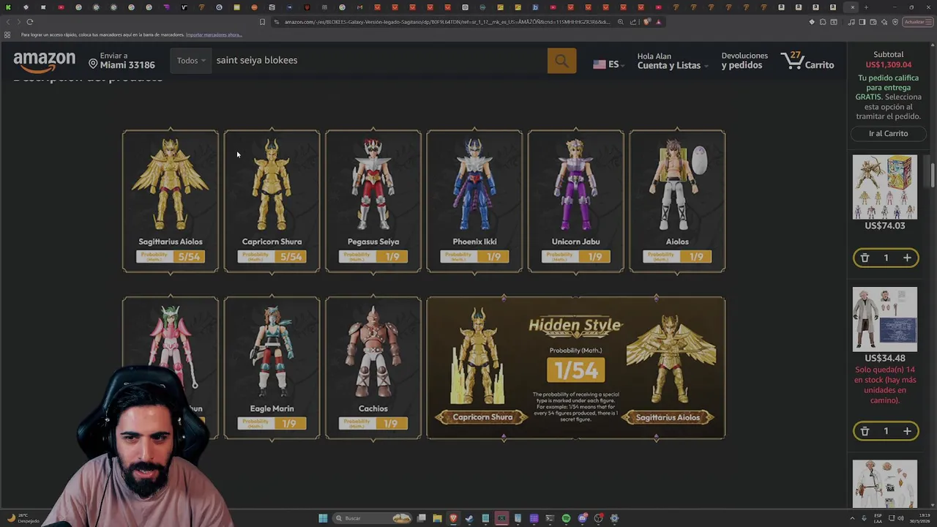Screen dimensions: 937x527
Task: Open the browser extensions puzzle icon
Action: [x=823, y=22]
